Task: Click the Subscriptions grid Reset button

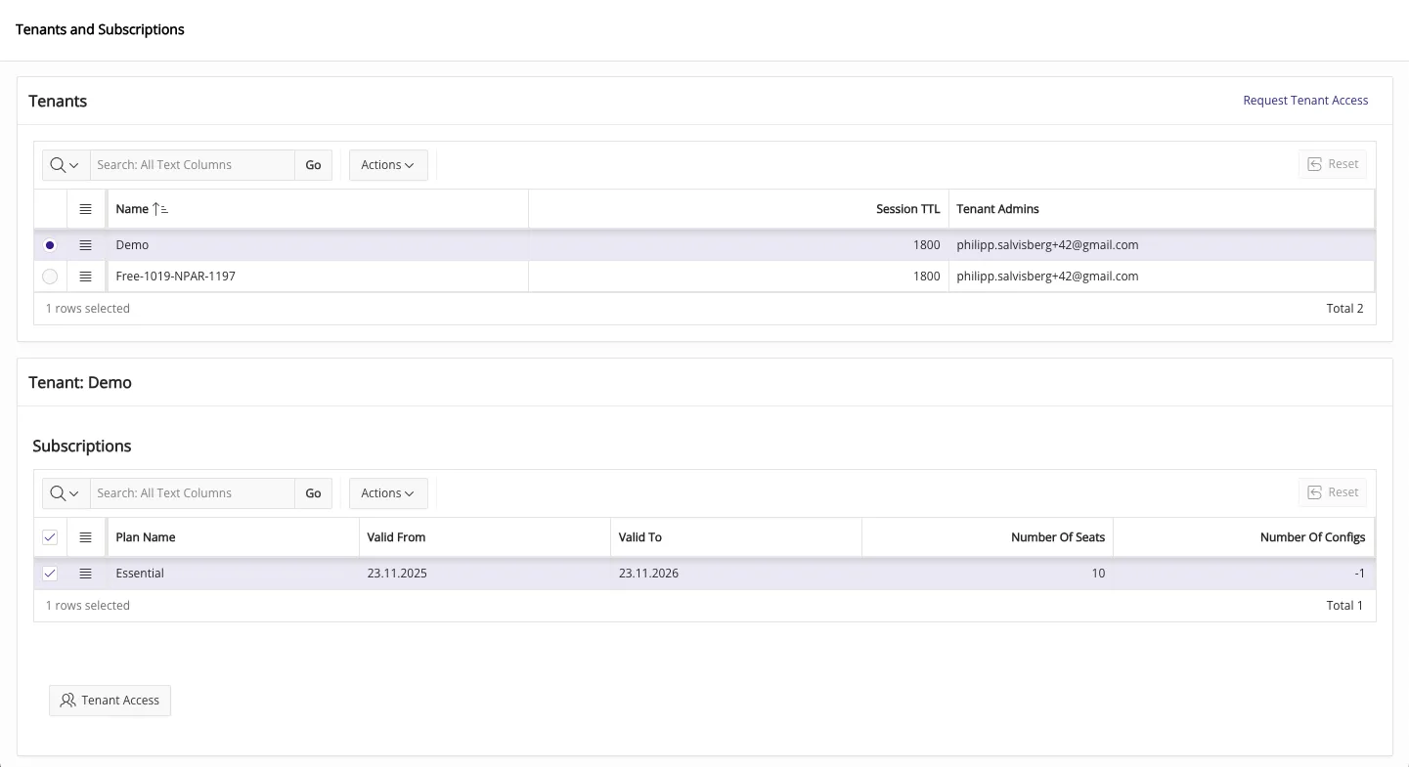Action: pos(1332,492)
